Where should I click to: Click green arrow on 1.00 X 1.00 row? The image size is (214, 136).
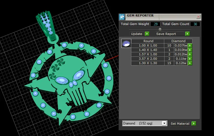[190, 45]
